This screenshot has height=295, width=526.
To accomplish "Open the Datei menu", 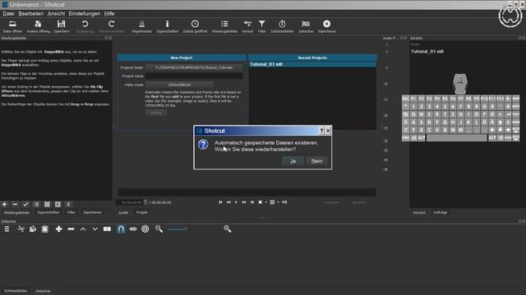I will pyautogui.click(x=9, y=14).
